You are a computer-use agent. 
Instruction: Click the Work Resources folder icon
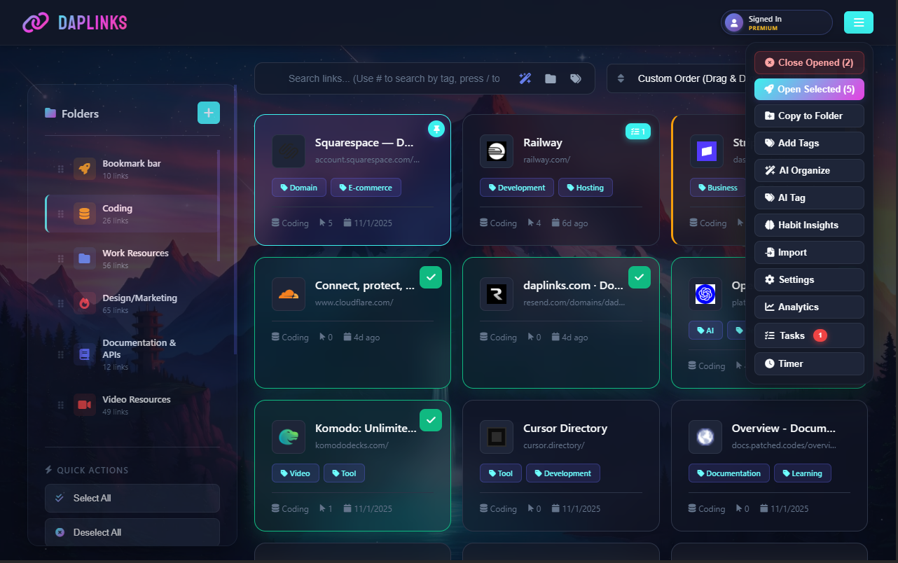(85, 258)
